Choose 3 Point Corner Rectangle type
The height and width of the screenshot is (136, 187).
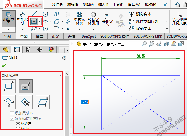[x=9, y=102]
